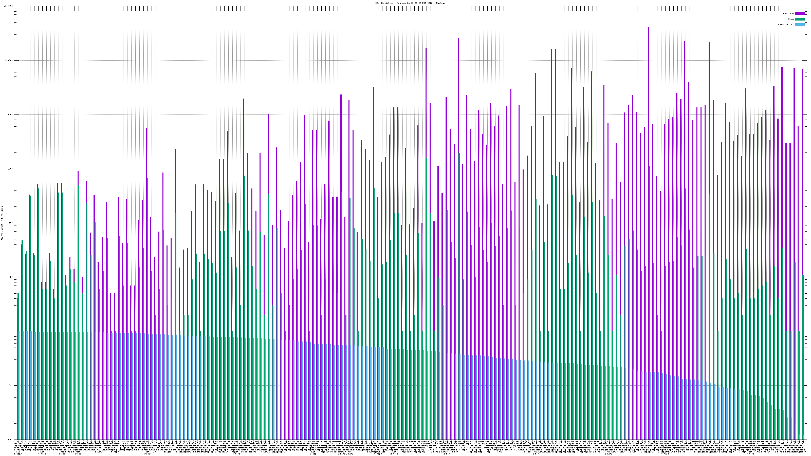This screenshot has width=811, height=456.
Task: Click the 'RBL Statistics' chart title
Action: [x=410, y=3]
